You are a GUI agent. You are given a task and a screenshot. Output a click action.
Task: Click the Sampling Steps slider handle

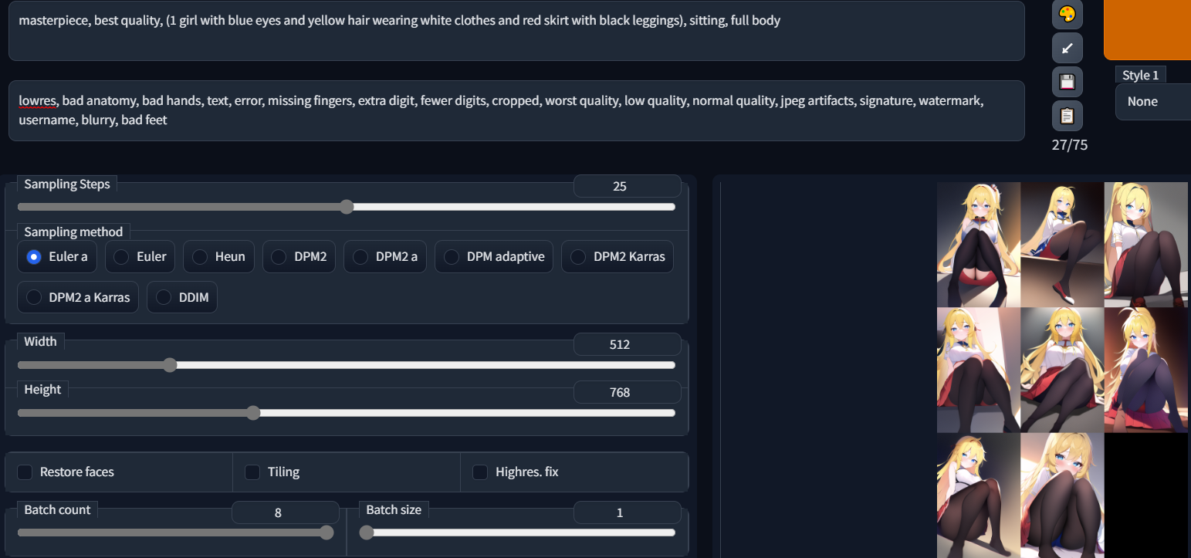pos(347,207)
